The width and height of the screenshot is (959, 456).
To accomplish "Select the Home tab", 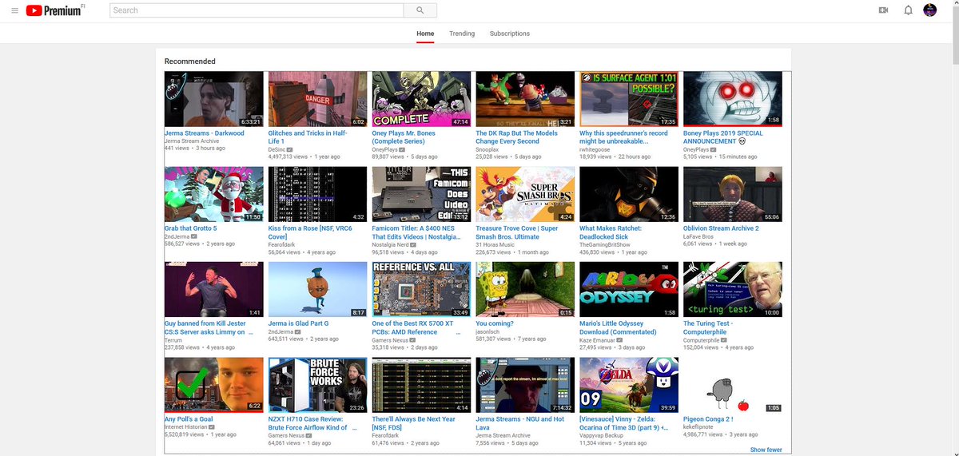I will click(x=425, y=34).
